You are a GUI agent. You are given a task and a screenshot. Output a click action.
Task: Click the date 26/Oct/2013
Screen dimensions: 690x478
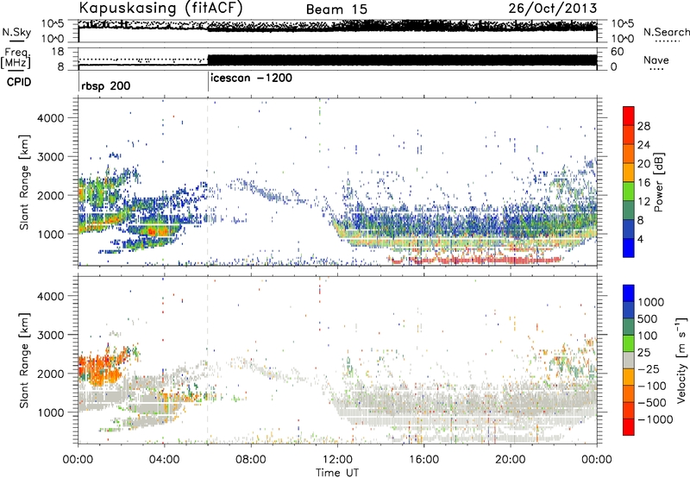(x=553, y=9)
